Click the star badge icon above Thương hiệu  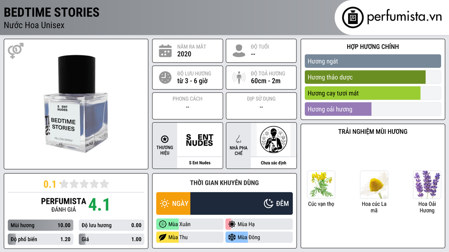pos(165,139)
